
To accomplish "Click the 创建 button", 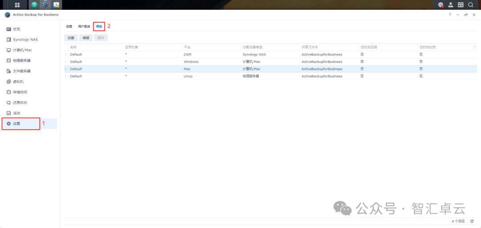I will 71,38.
